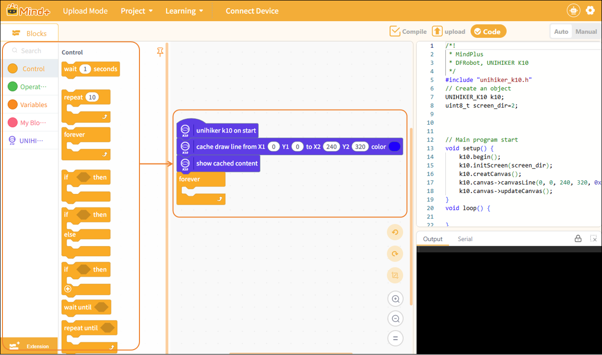602x355 pixels.
Task: Open the robot assistant icon
Action: pos(573,10)
